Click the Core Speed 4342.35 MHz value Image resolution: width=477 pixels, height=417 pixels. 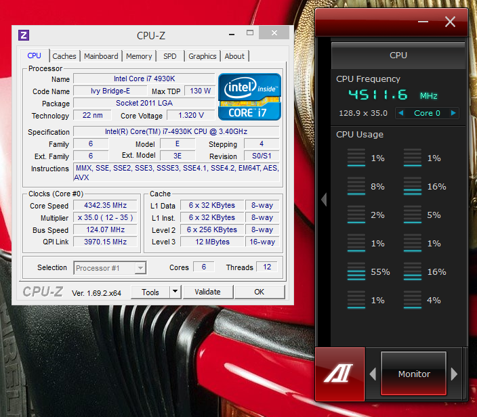(x=105, y=205)
